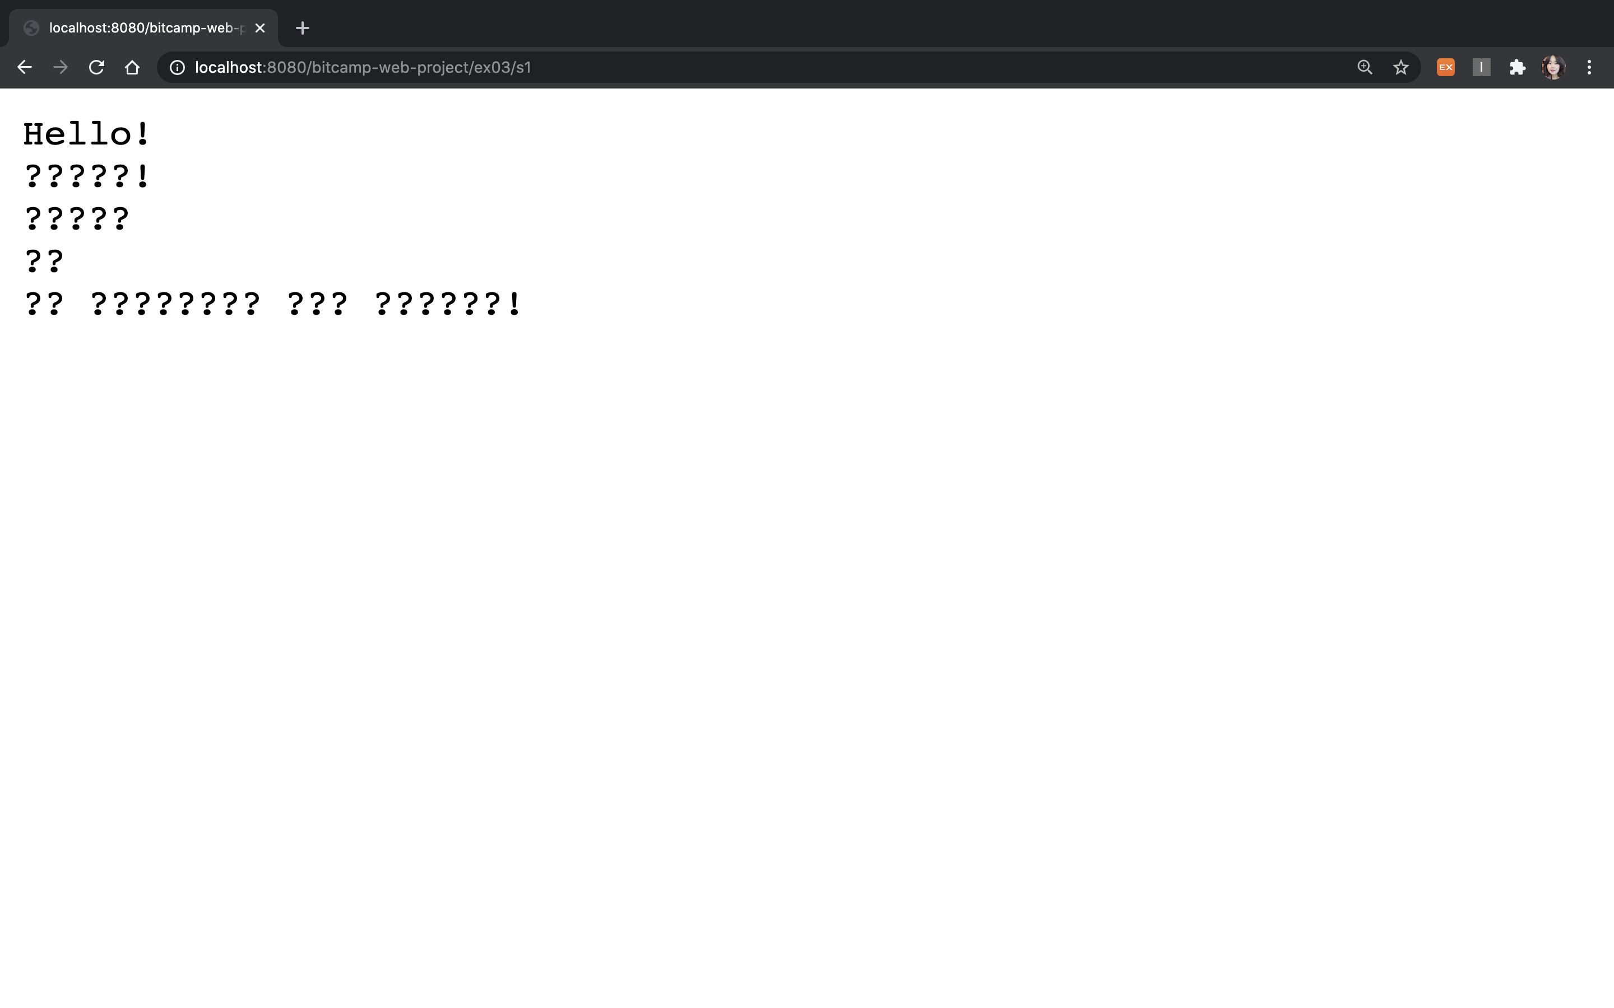
Task: Go back to the previous page
Action: click(25, 67)
